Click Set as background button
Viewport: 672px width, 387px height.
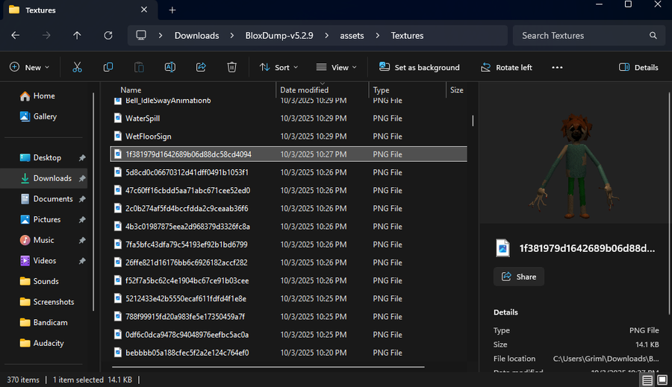[420, 67]
